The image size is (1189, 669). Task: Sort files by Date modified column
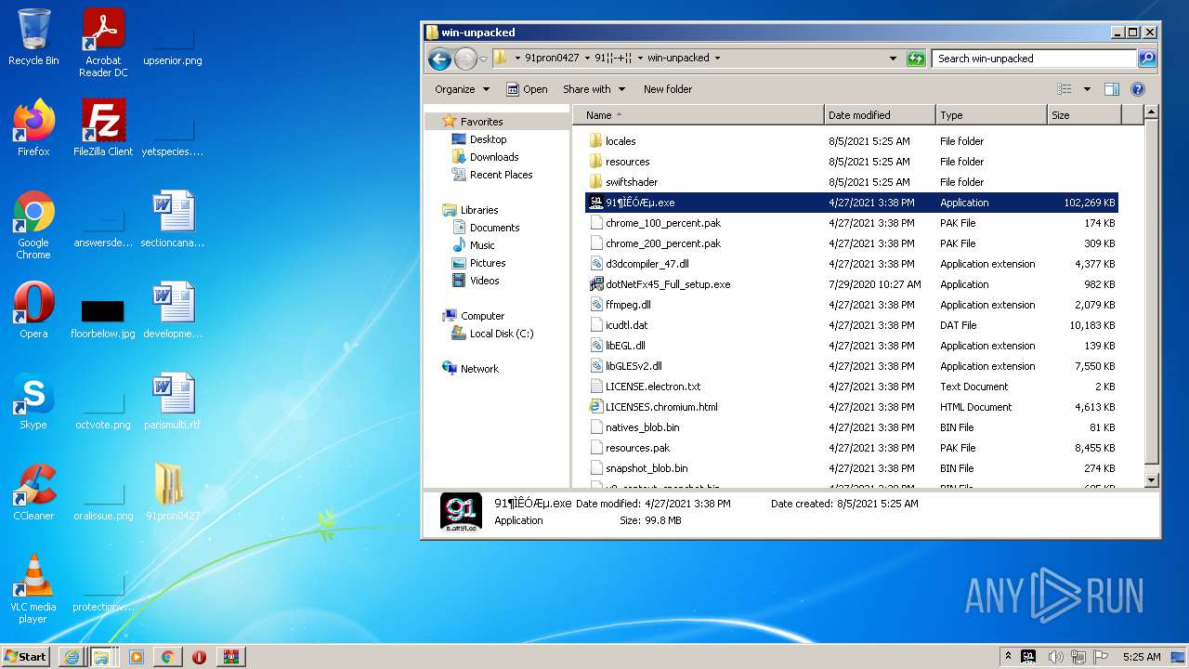880,115
